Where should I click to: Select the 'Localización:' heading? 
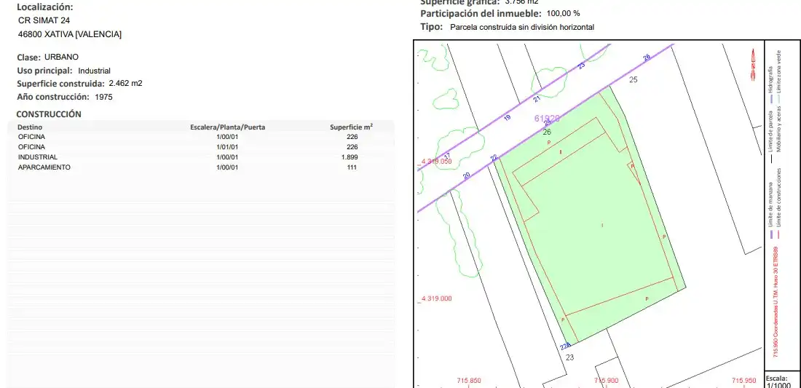(x=45, y=7)
